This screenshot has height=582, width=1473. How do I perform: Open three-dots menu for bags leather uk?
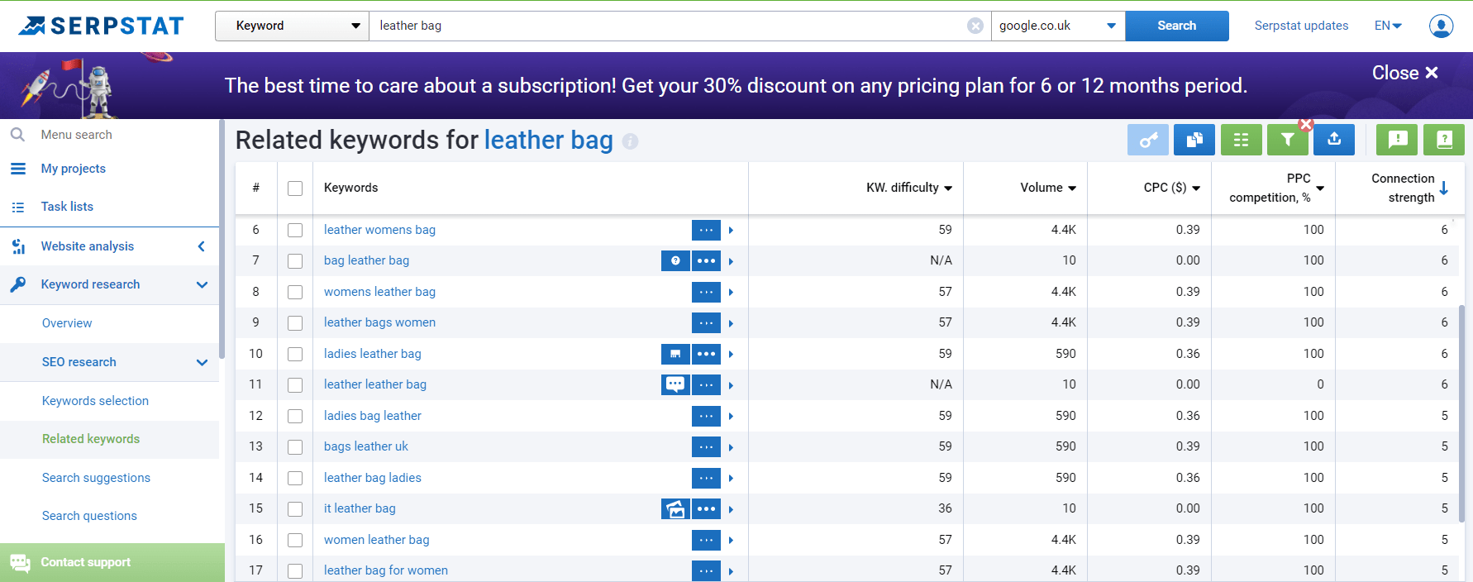[x=706, y=446]
